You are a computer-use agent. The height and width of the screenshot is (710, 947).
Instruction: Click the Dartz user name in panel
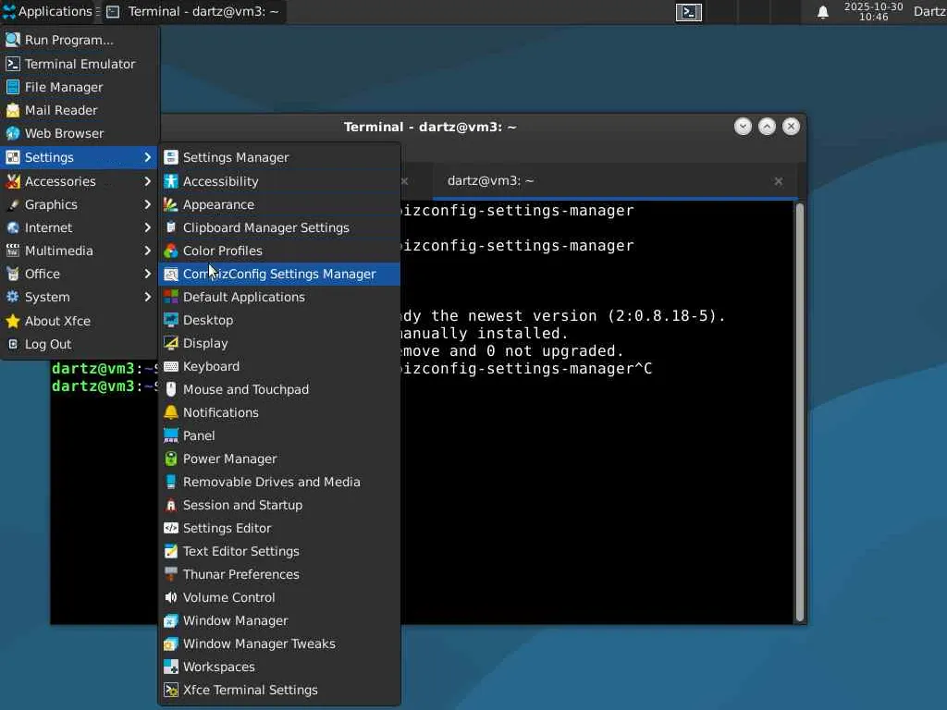click(929, 11)
